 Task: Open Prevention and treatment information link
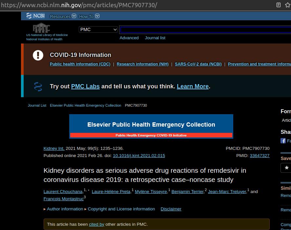tap(259, 64)
